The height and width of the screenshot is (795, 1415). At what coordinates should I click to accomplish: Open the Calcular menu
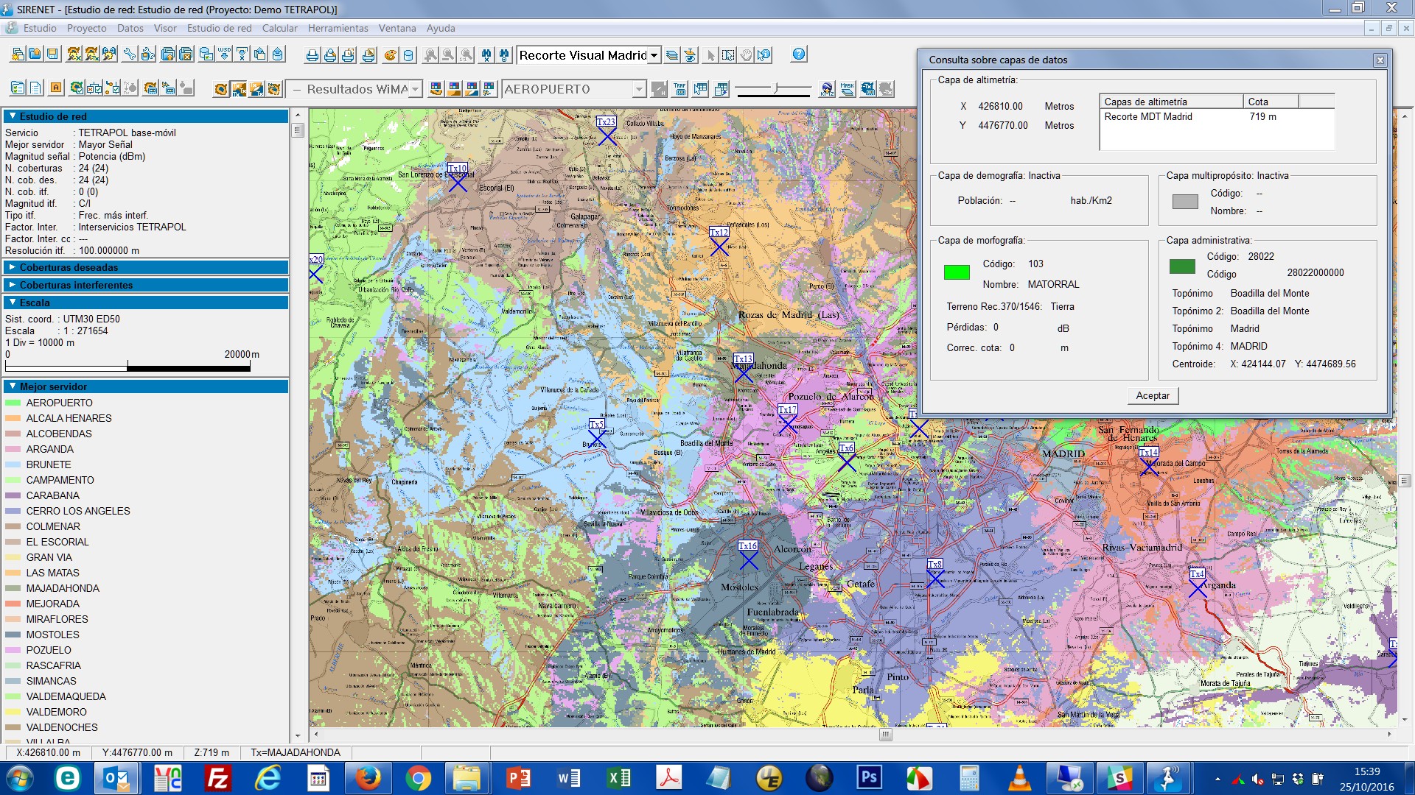(279, 28)
